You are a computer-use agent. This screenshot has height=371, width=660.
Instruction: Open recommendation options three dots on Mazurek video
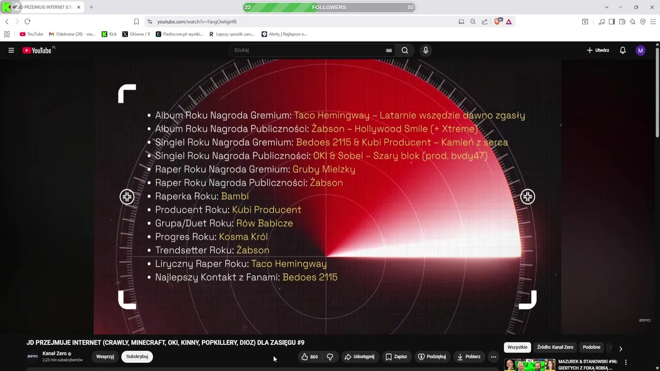625,362
